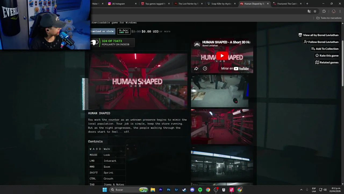Click the Human Shaped banner image
The width and height of the screenshot is (344, 194).
point(138,81)
